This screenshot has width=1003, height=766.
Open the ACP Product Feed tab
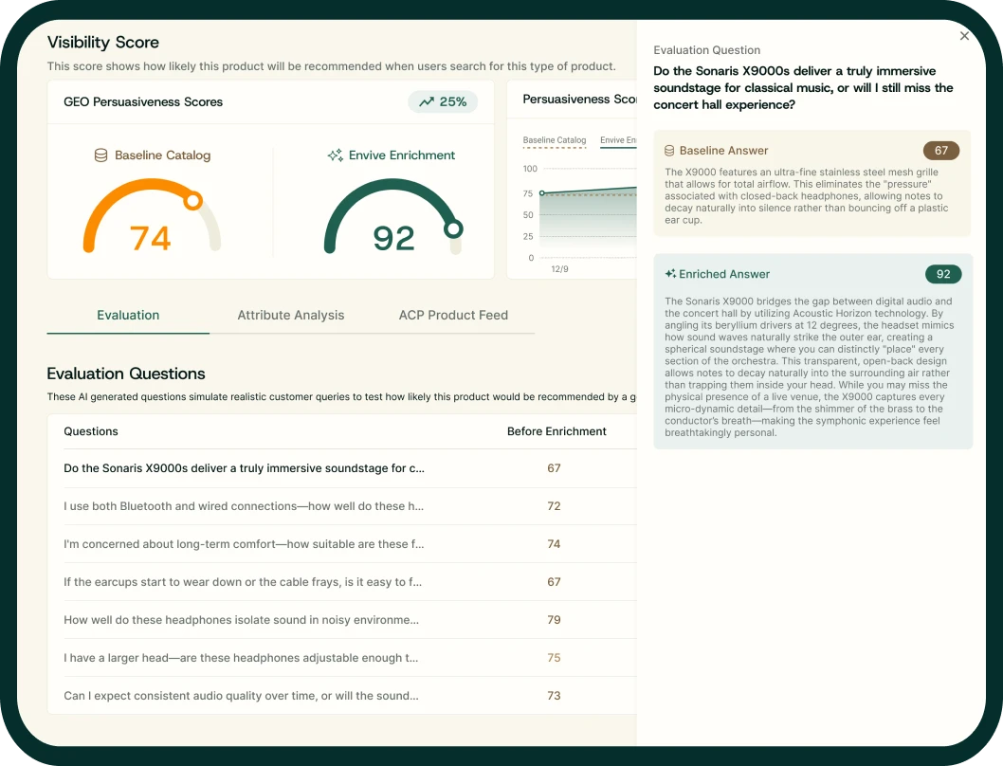tap(453, 315)
